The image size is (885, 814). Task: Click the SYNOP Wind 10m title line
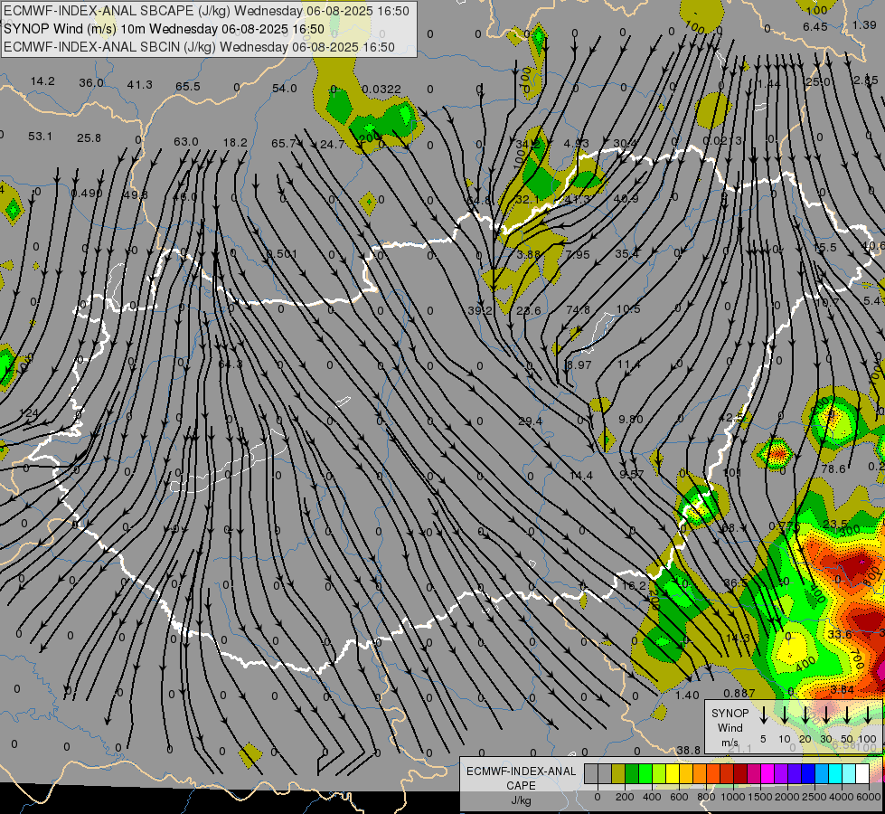coord(165,29)
